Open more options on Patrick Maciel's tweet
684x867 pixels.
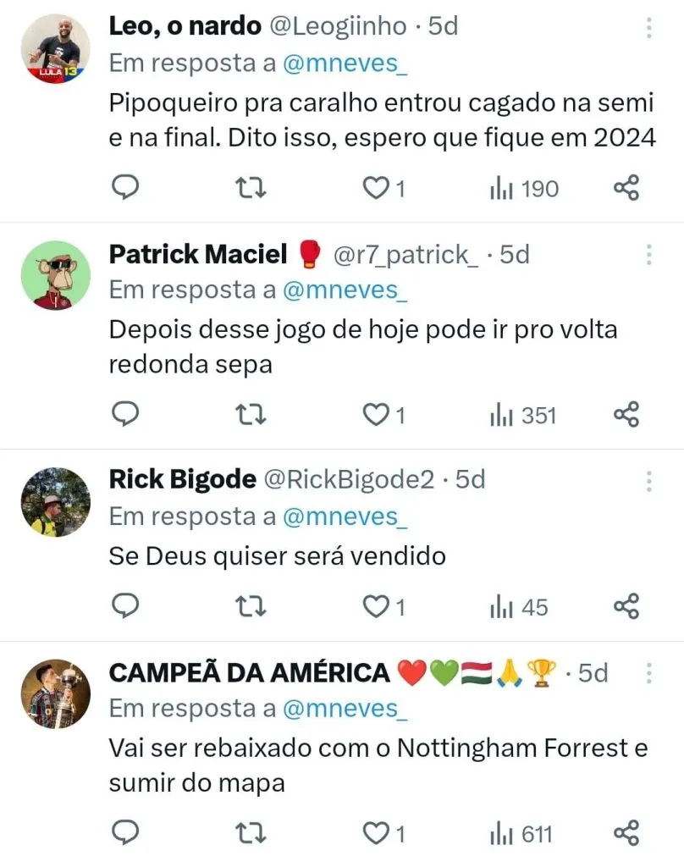click(648, 255)
